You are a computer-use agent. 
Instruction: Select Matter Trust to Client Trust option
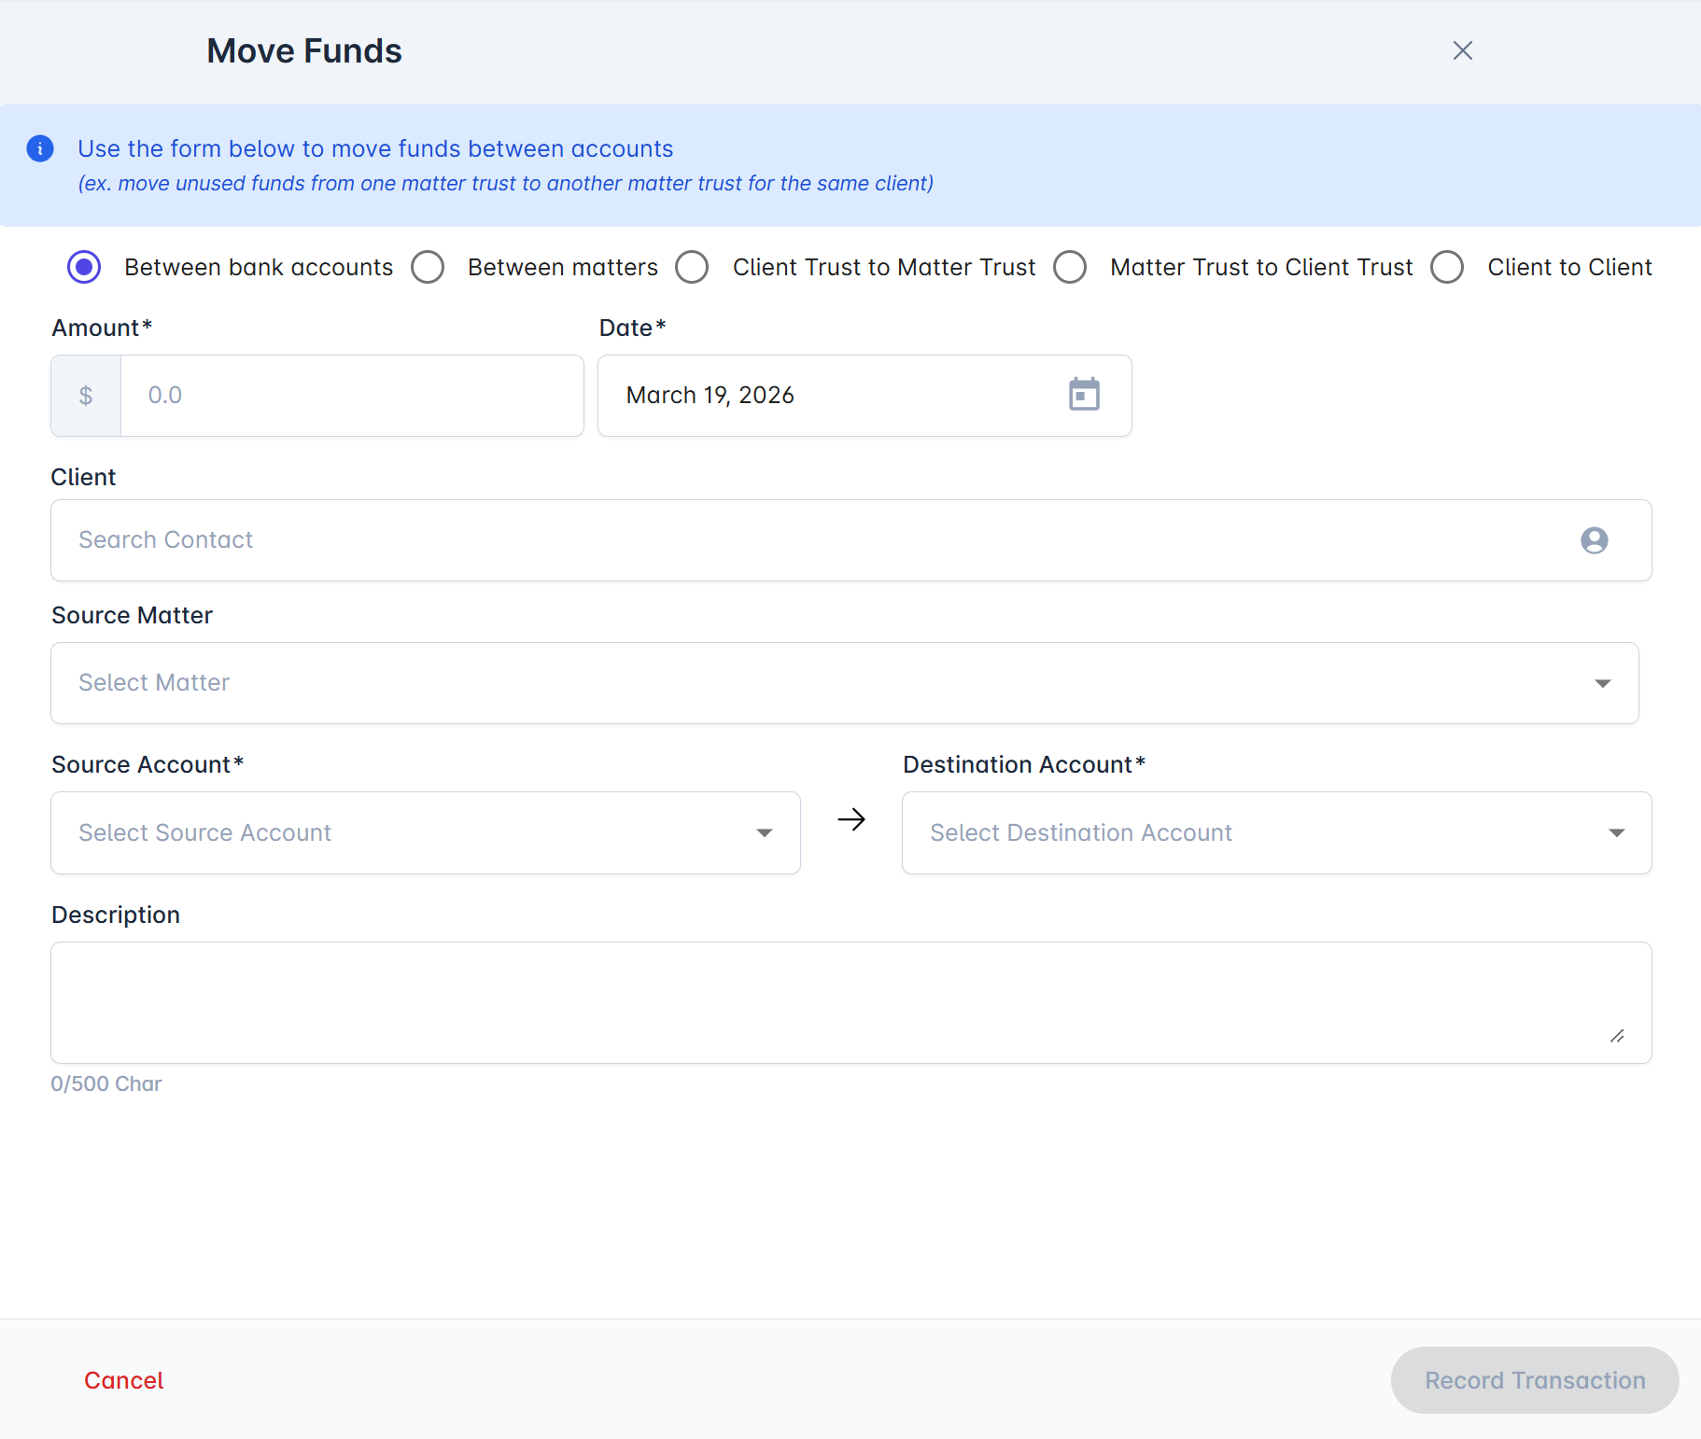1070,268
